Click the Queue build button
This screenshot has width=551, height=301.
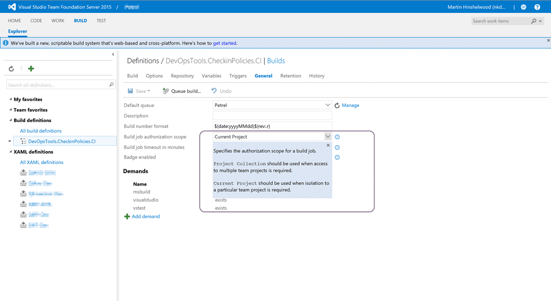[182, 91]
